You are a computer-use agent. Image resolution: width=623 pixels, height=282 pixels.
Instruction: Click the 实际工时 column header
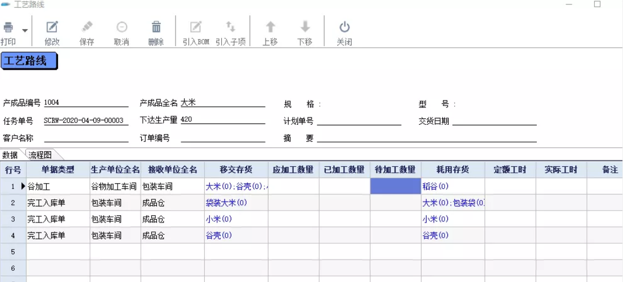pyautogui.click(x=561, y=170)
